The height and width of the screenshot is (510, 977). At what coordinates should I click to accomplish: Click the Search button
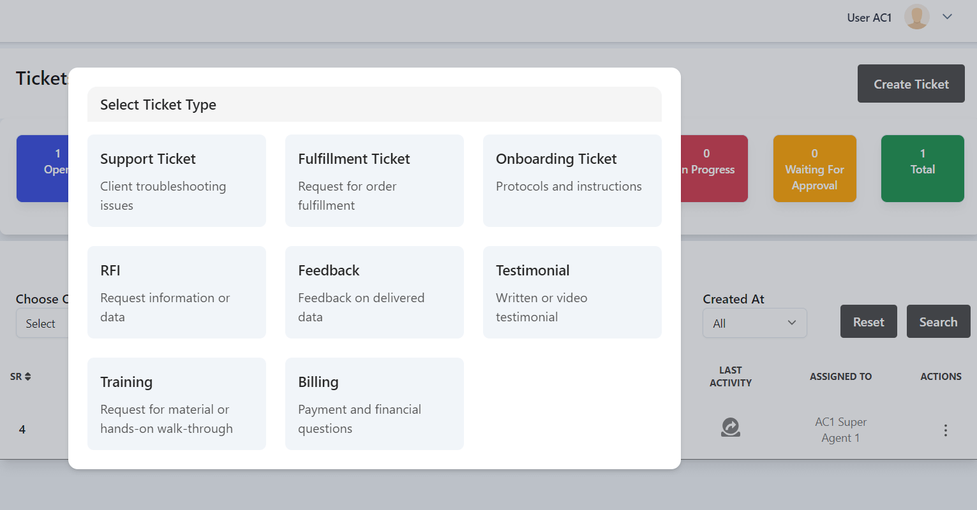(937, 322)
